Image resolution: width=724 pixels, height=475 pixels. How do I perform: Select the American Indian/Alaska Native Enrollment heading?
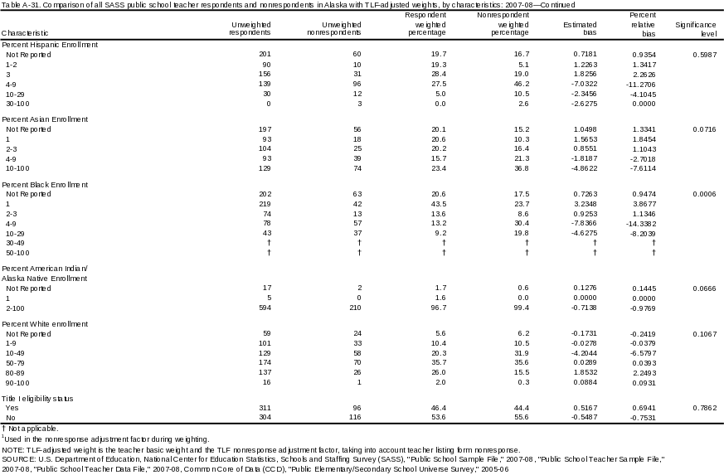(46, 273)
